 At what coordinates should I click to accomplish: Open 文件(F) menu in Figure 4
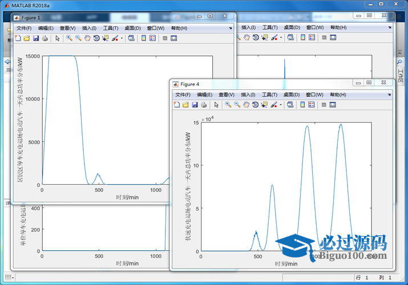click(183, 95)
